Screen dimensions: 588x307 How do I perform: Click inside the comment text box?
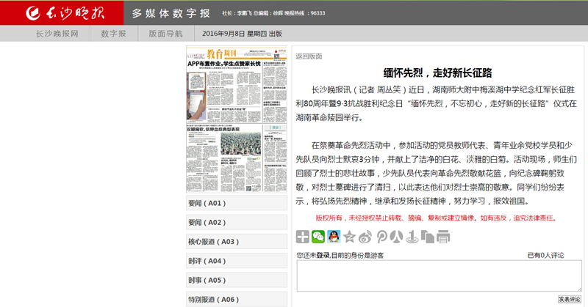tap(439, 276)
